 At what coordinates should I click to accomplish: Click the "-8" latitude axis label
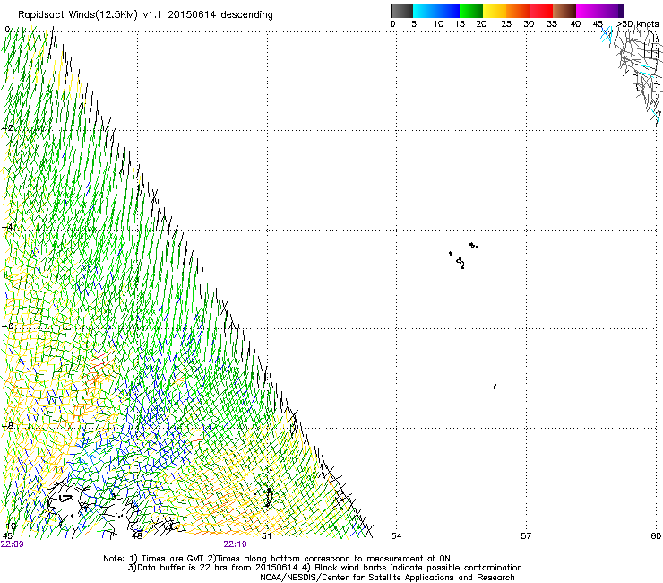(7, 425)
